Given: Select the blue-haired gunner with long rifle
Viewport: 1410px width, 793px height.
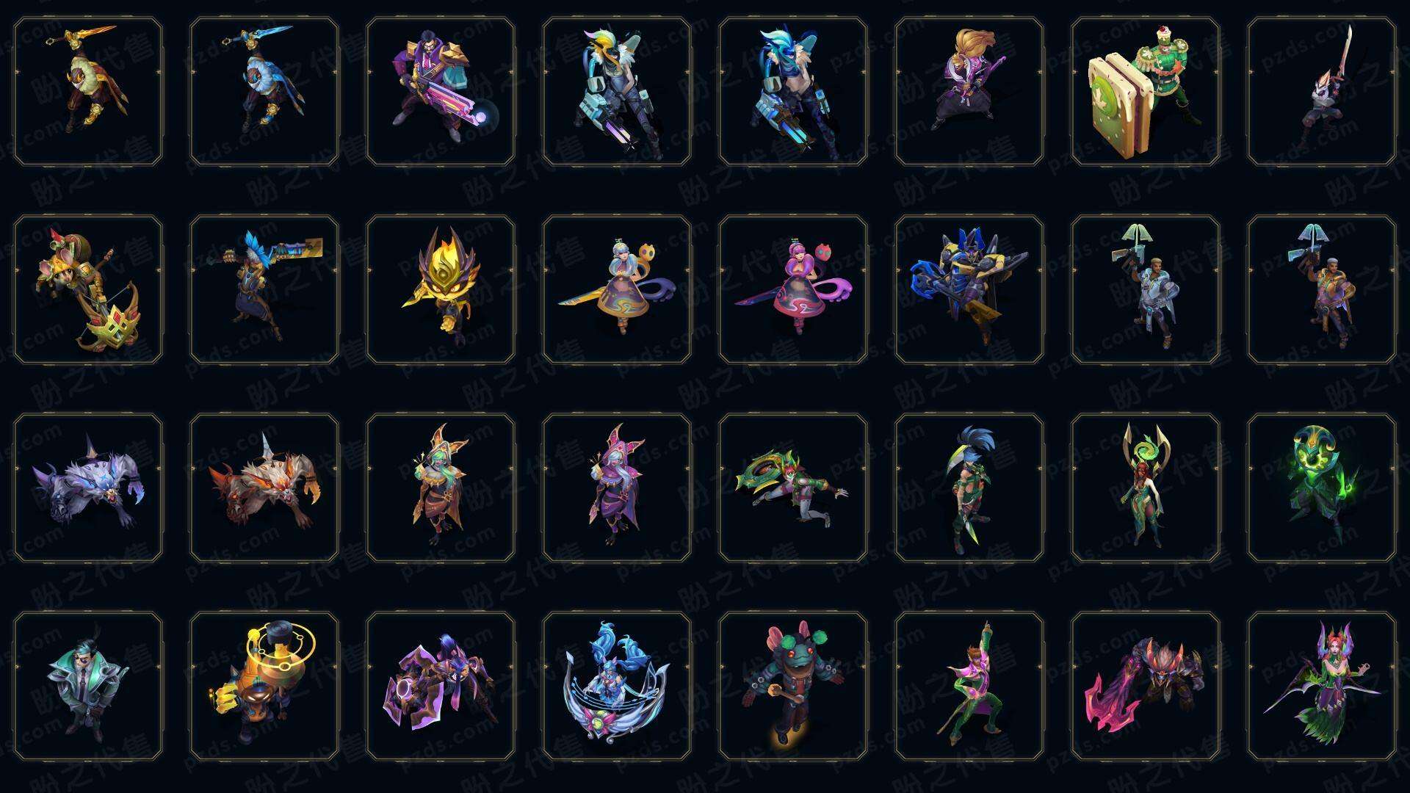Looking at the screenshot, I should 264,289.
